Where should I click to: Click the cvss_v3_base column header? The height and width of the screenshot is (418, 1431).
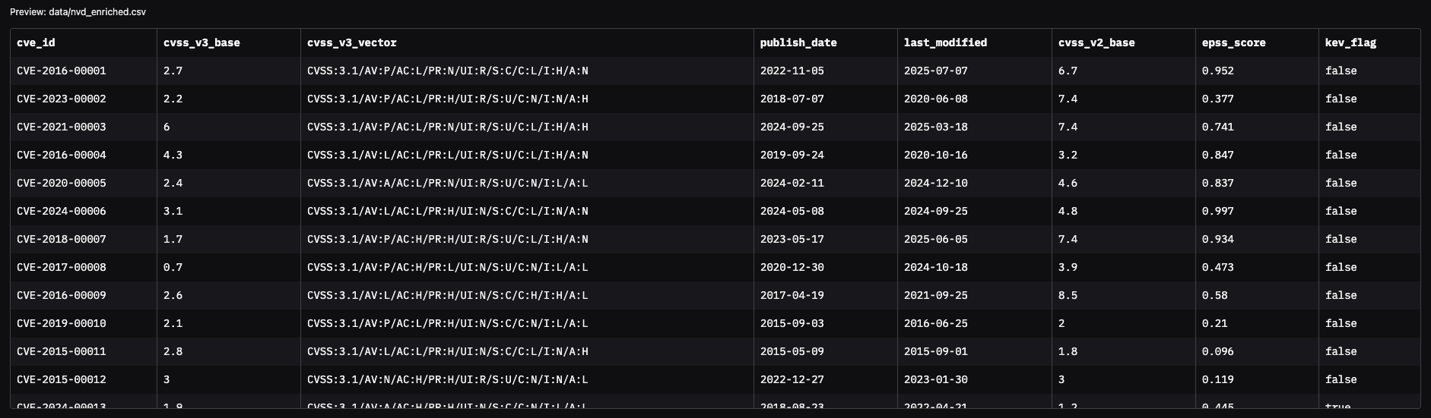201,43
